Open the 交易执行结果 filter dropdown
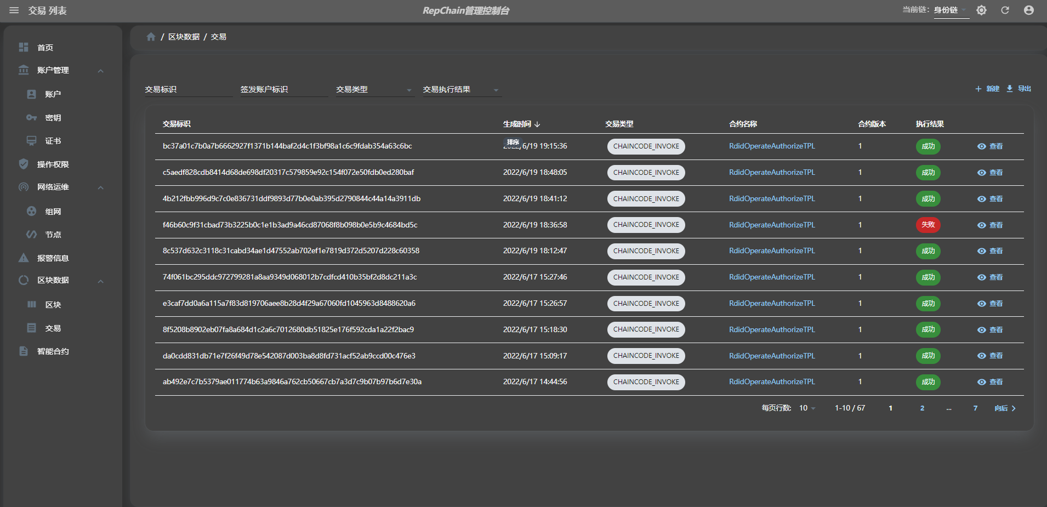Screen dimensions: 1047x507 click(462, 89)
